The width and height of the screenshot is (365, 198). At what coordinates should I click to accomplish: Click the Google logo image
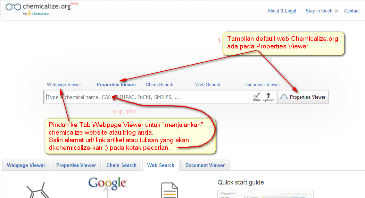108,183
